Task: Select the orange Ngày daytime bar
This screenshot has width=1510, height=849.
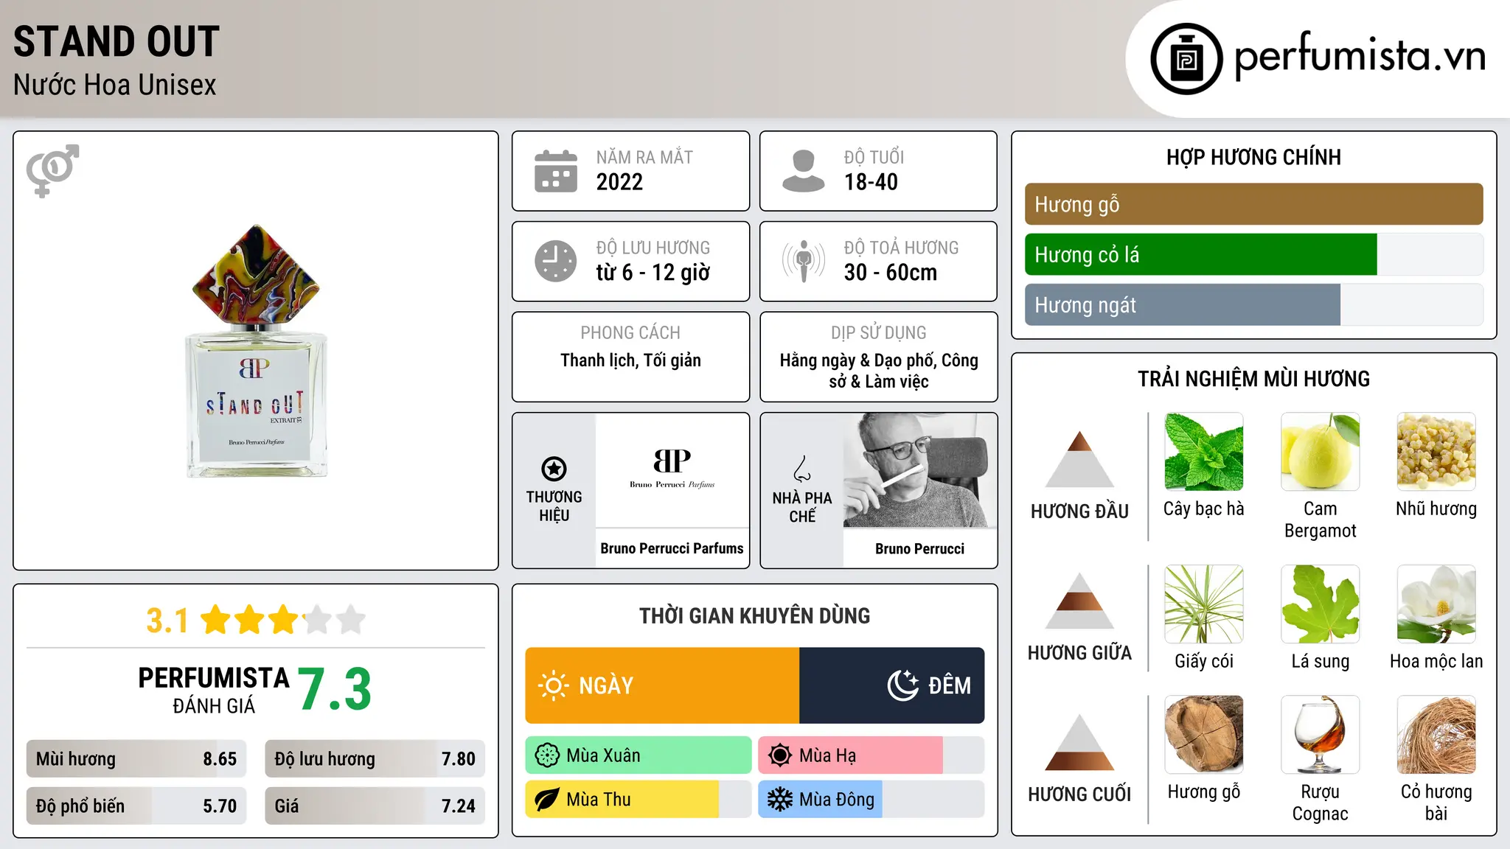Action: pyautogui.click(x=662, y=685)
